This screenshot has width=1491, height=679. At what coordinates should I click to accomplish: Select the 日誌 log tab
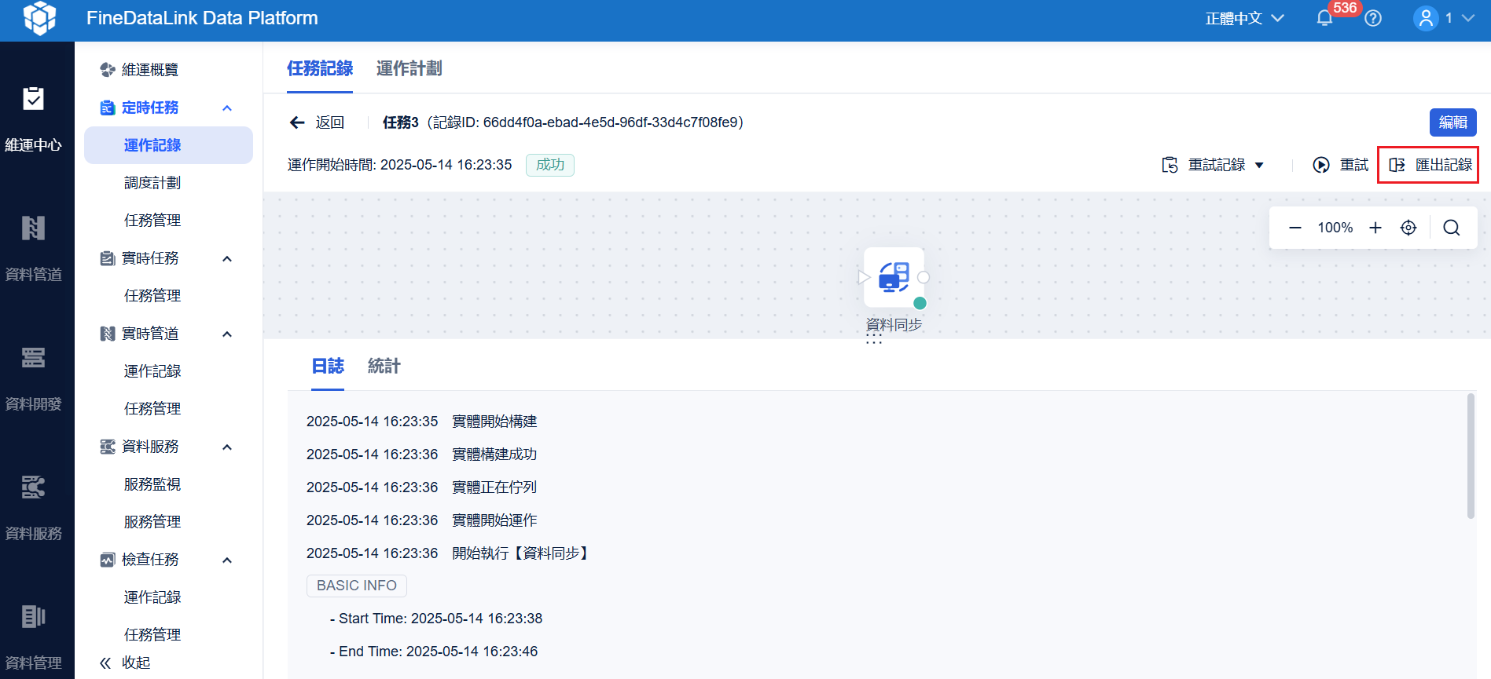pyautogui.click(x=328, y=366)
